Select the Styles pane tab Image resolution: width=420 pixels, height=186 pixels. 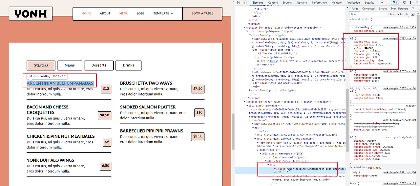pyautogui.click(x=355, y=9)
